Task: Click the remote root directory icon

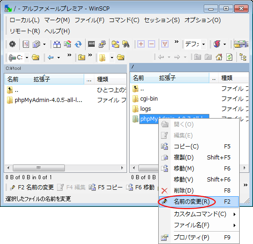Action: [208, 57]
